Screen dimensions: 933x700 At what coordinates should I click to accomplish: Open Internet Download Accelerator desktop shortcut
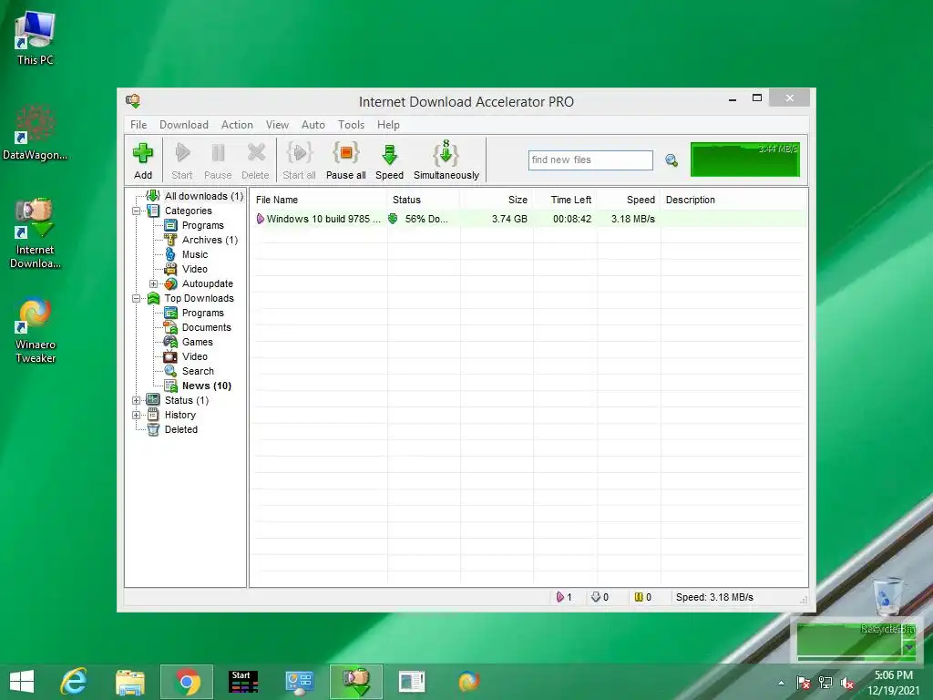coord(36,233)
